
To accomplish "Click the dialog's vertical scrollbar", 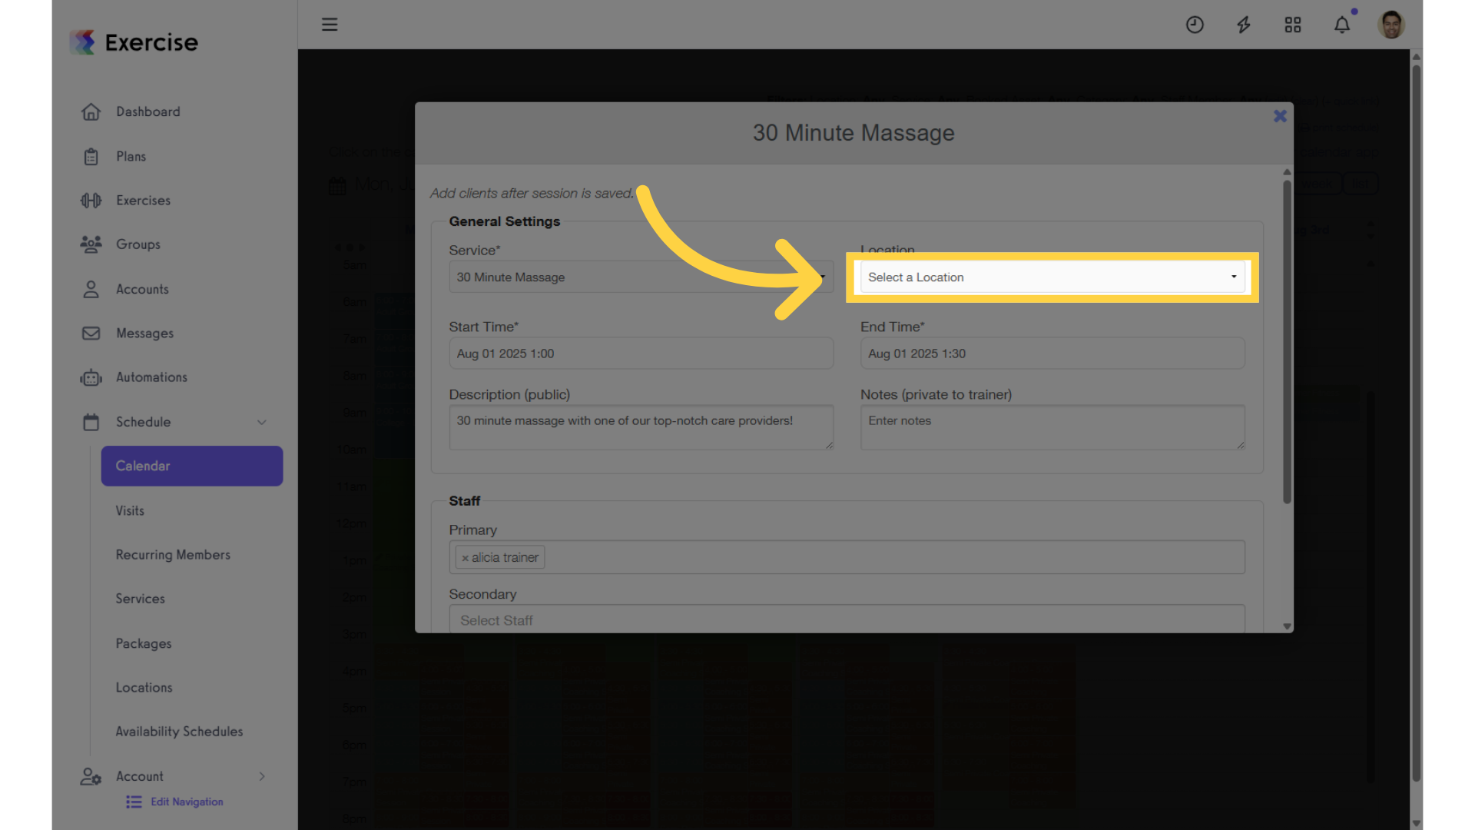I will 1287,342.
